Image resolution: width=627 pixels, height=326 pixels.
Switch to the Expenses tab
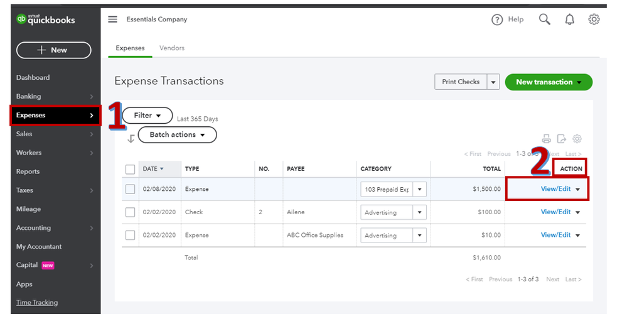click(x=130, y=48)
